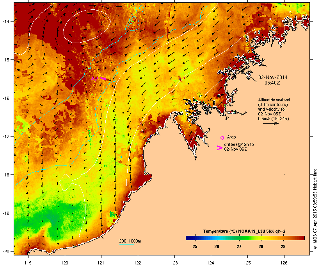
Task: Click the latitude axis label -16
Action: coord(5,98)
